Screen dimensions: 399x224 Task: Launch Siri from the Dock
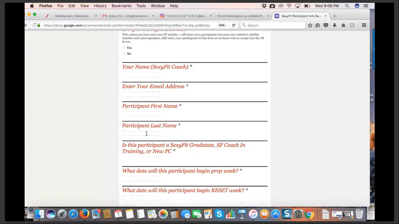click(51, 214)
